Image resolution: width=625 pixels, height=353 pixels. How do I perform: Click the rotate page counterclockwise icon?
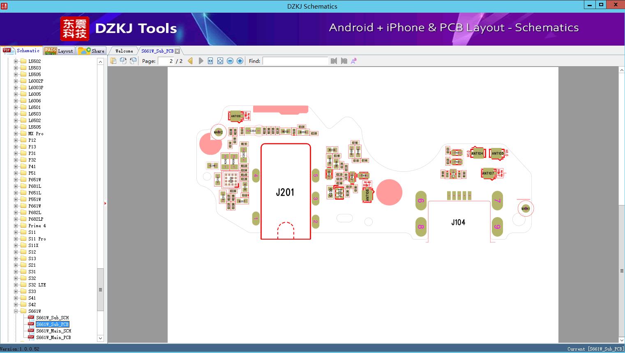123,61
